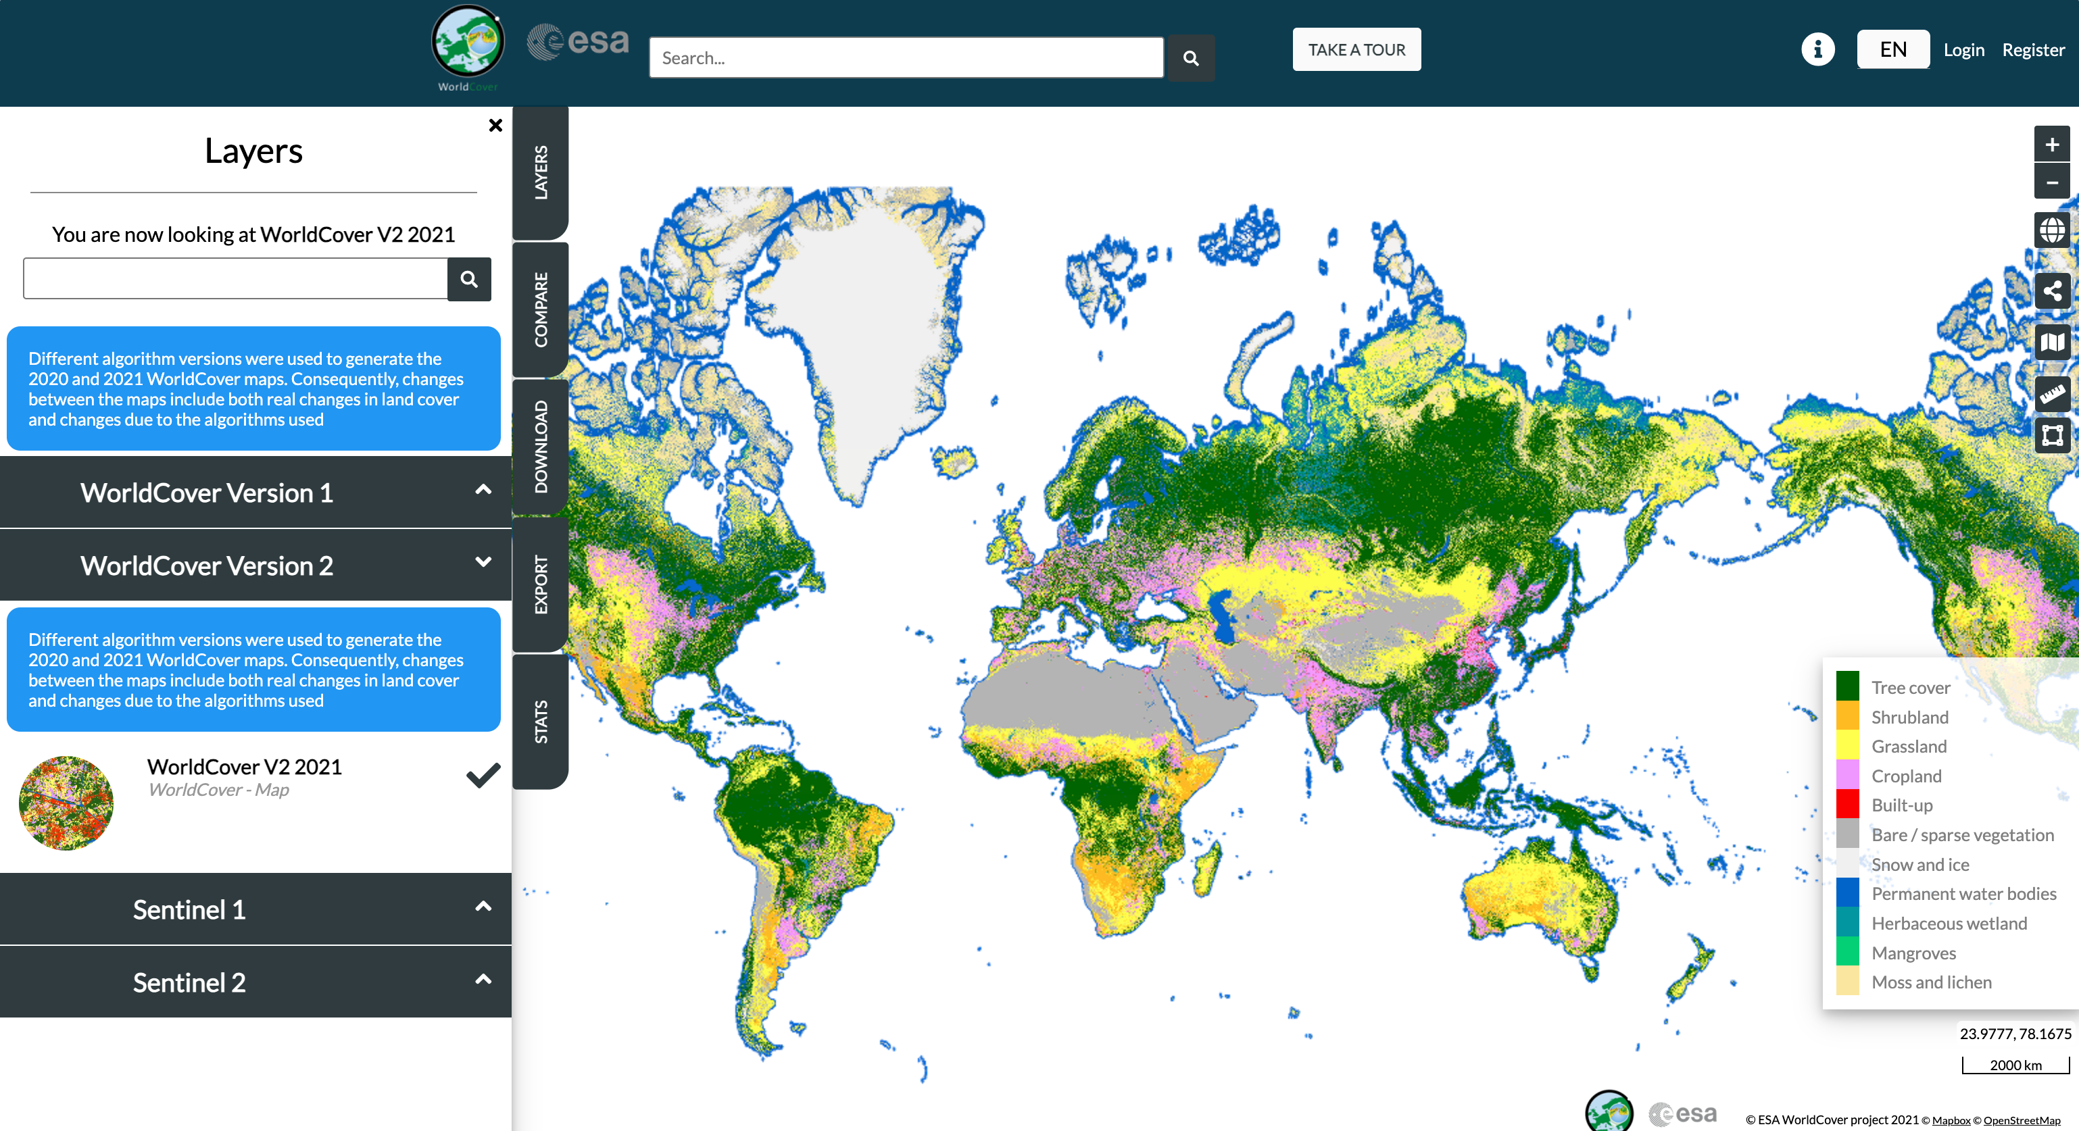This screenshot has width=2079, height=1131.
Task: Open the information icon in the header
Action: point(1817,49)
